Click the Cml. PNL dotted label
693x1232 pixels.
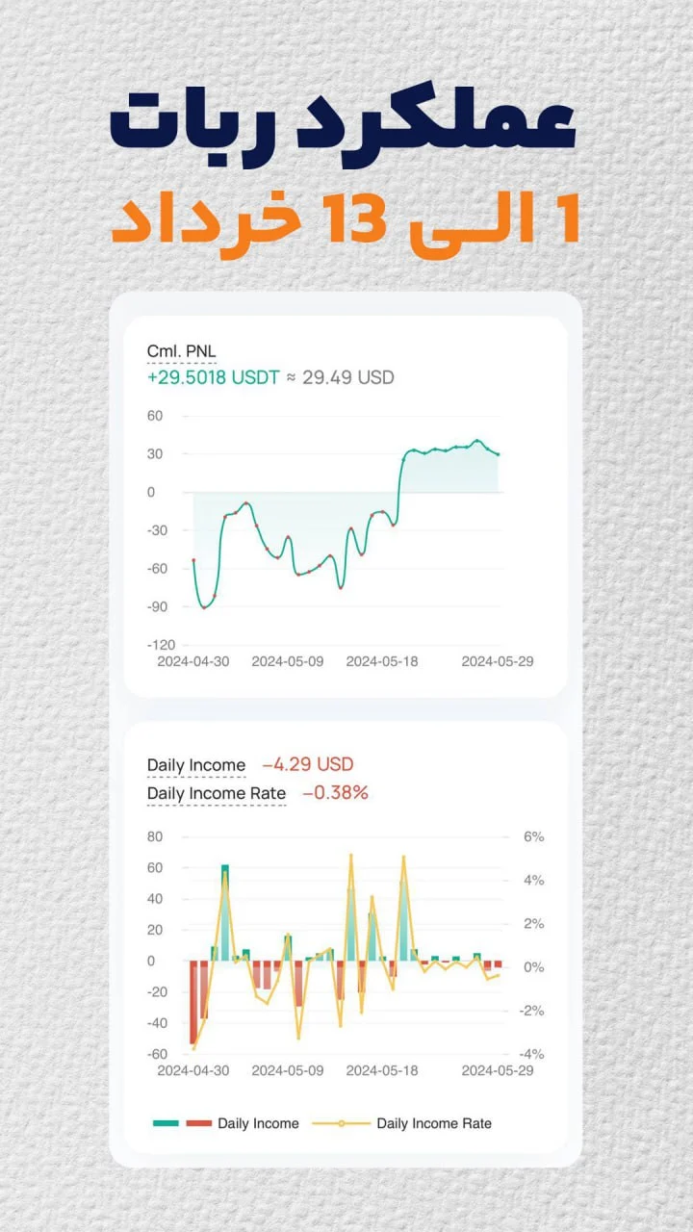click(182, 352)
